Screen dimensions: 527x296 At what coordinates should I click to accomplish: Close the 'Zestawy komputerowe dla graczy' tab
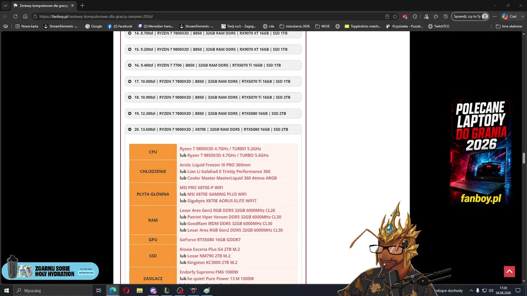(72, 5)
